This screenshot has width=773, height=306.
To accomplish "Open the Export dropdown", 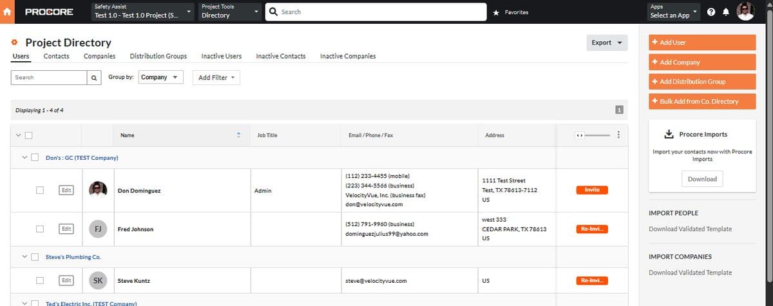I will pyautogui.click(x=607, y=43).
